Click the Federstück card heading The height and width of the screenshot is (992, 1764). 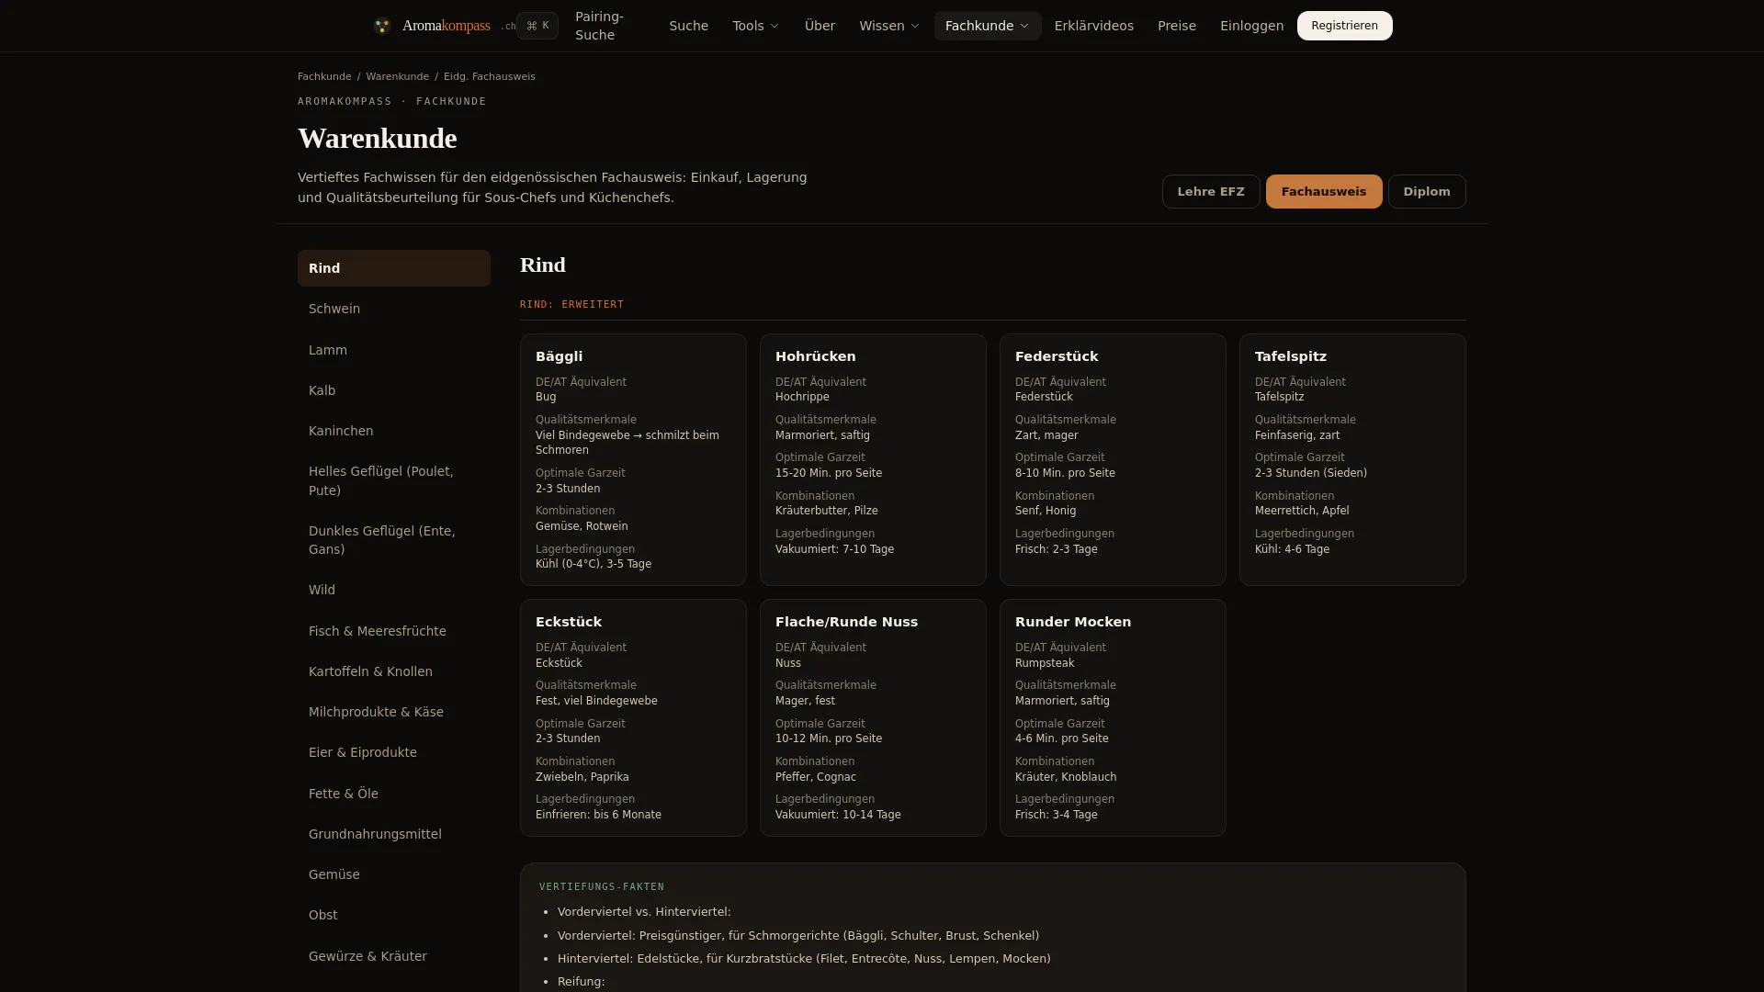click(x=1057, y=356)
